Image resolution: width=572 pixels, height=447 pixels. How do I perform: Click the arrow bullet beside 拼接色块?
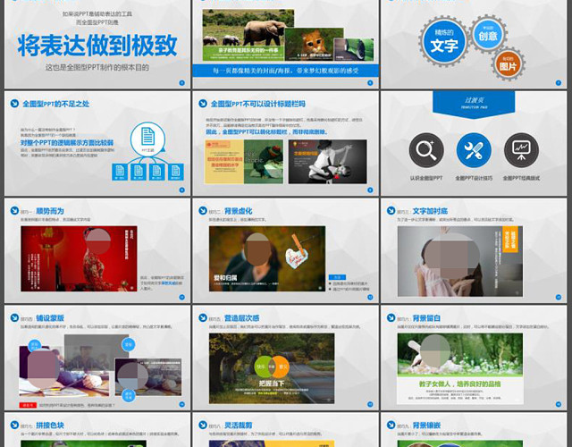point(14,425)
